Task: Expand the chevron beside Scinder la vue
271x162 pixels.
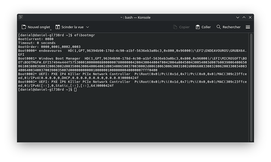Action: click(x=88, y=27)
